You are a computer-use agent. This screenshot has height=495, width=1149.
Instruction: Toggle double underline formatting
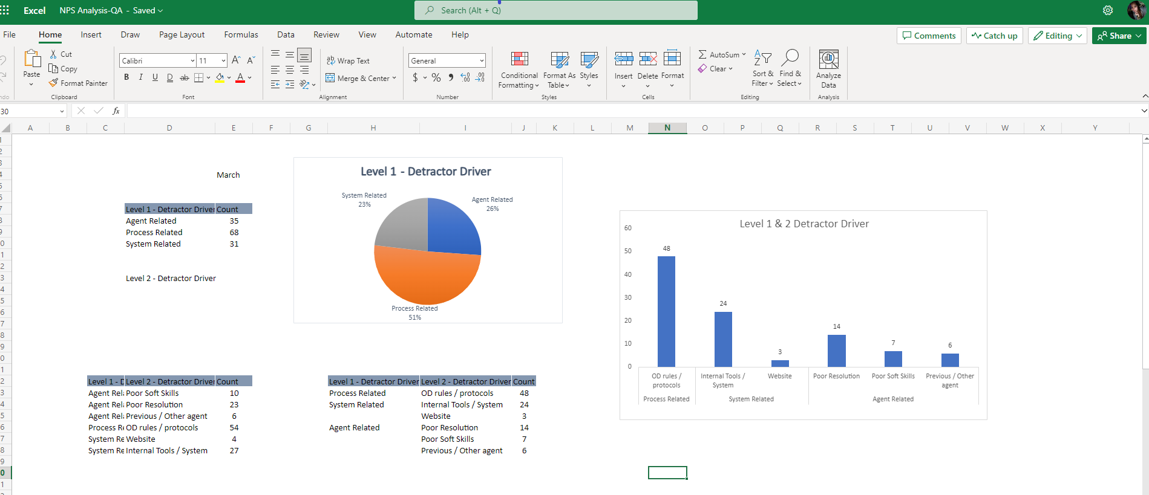point(170,77)
